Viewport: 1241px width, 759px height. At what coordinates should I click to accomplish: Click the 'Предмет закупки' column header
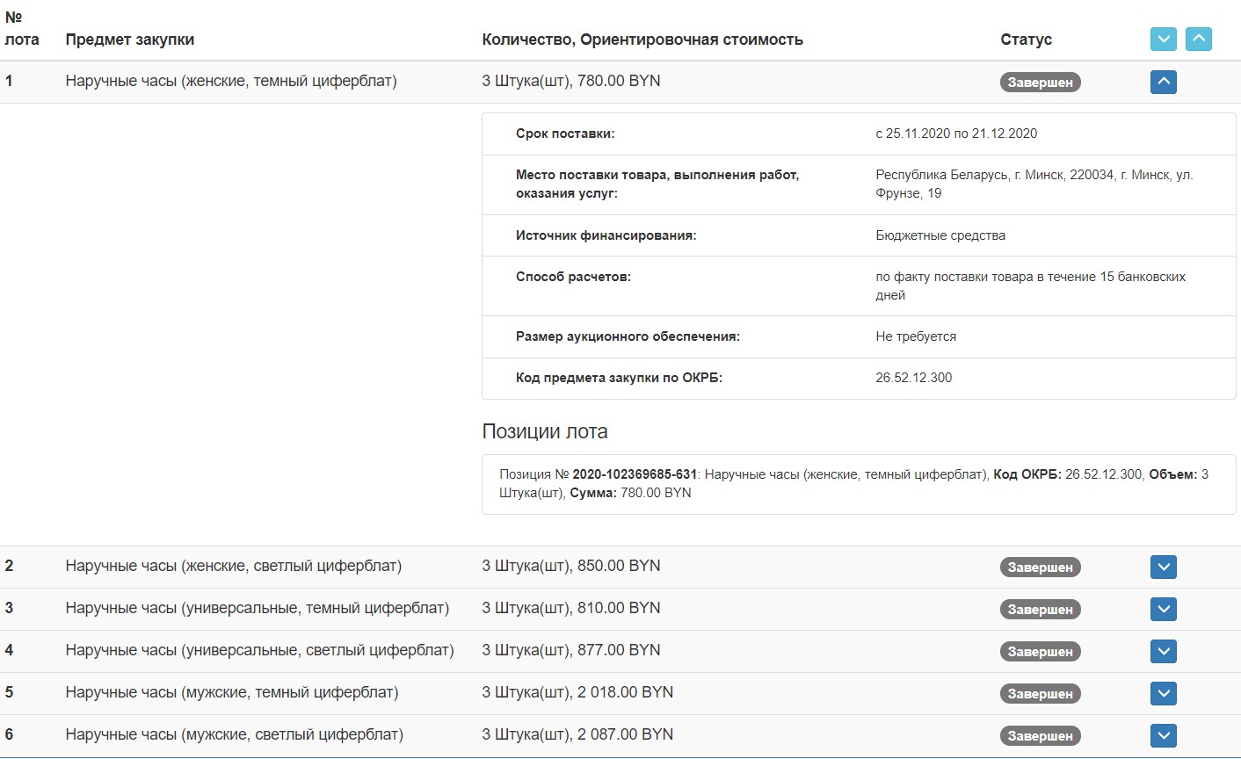tap(130, 40)
